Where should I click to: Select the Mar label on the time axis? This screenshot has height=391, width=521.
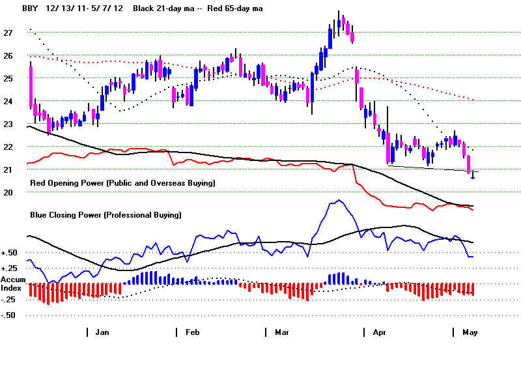[x=282, y=332]
